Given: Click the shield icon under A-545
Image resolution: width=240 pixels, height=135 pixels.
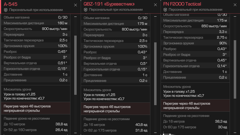Looking at the screenshot, I should [x=6, y=10].
